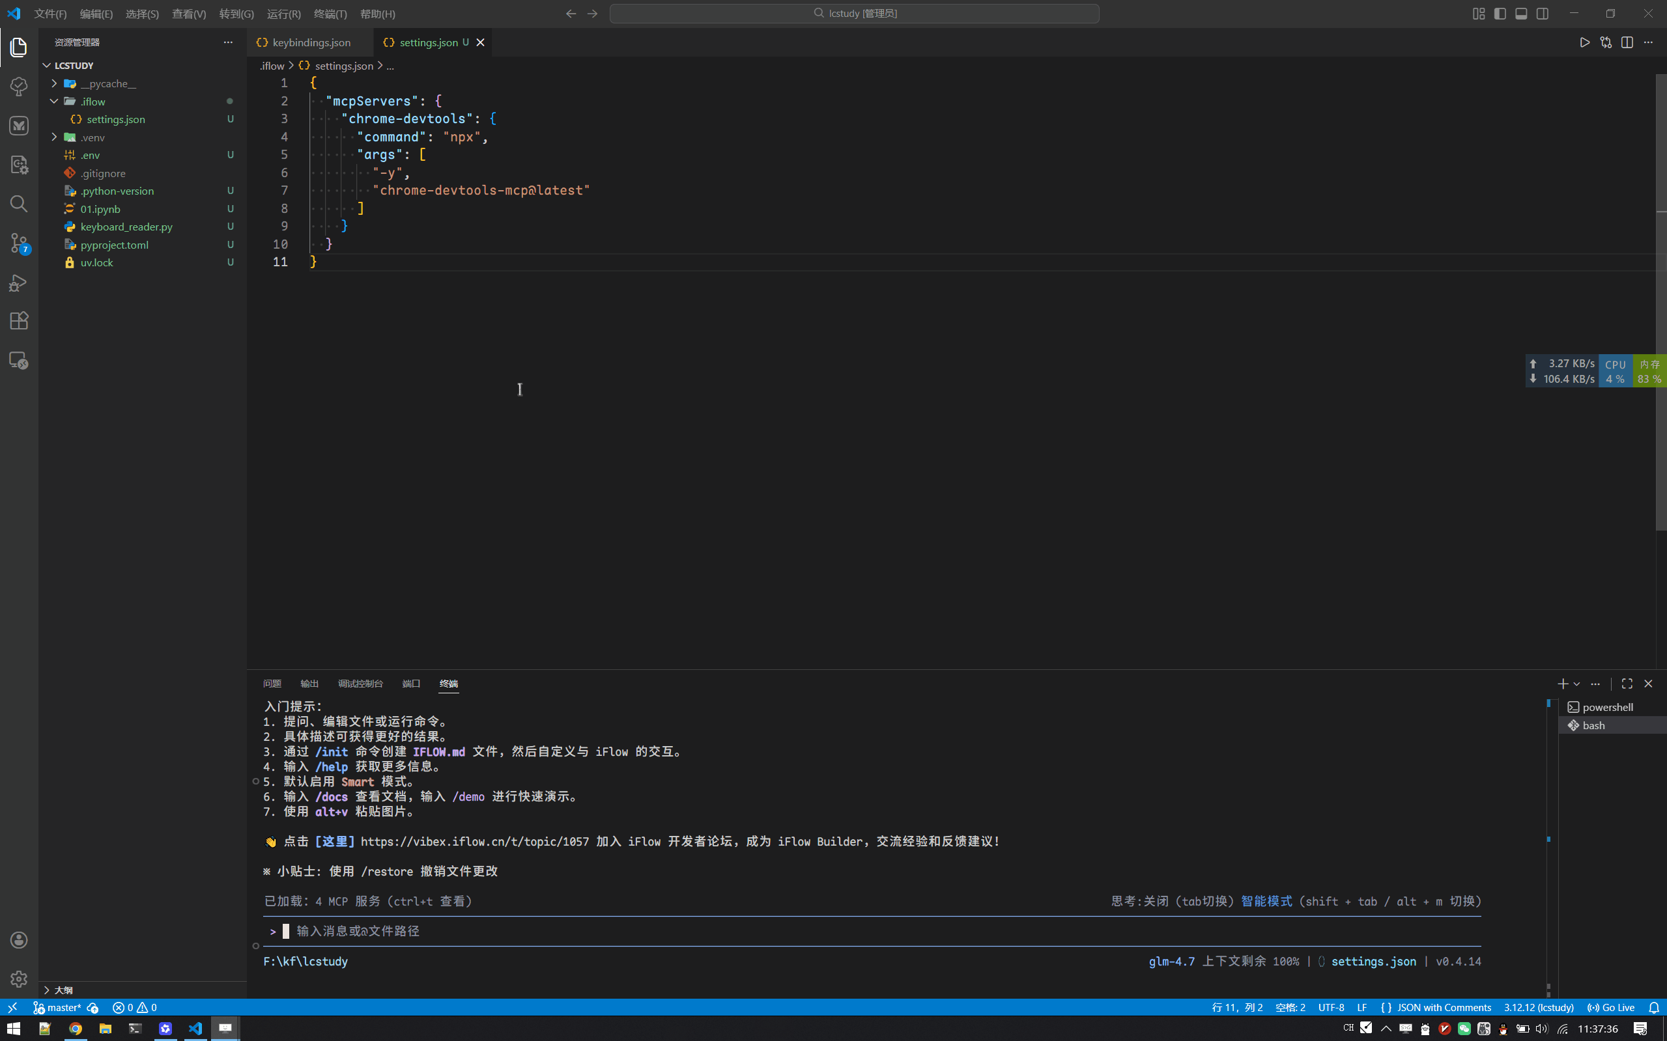
Task: Split the editor to the right
Action: pos(1627,43)
